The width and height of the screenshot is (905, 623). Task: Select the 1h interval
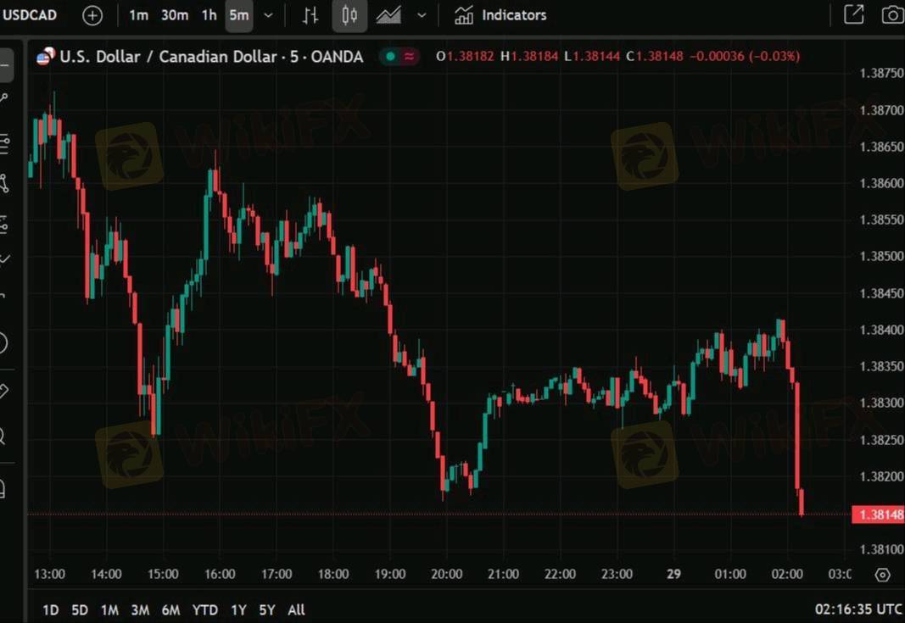(x=209, y=15)
